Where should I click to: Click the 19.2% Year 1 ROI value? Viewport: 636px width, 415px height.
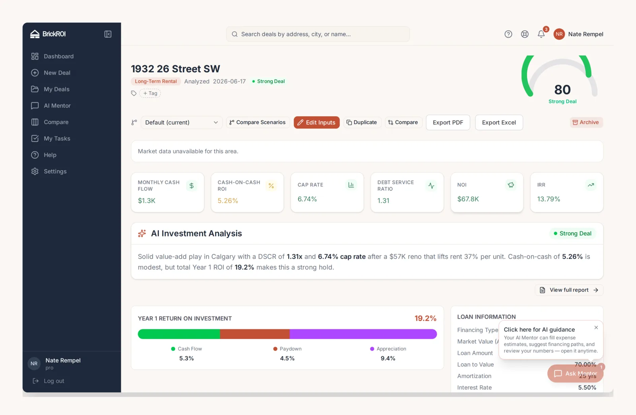pos(425,318)
